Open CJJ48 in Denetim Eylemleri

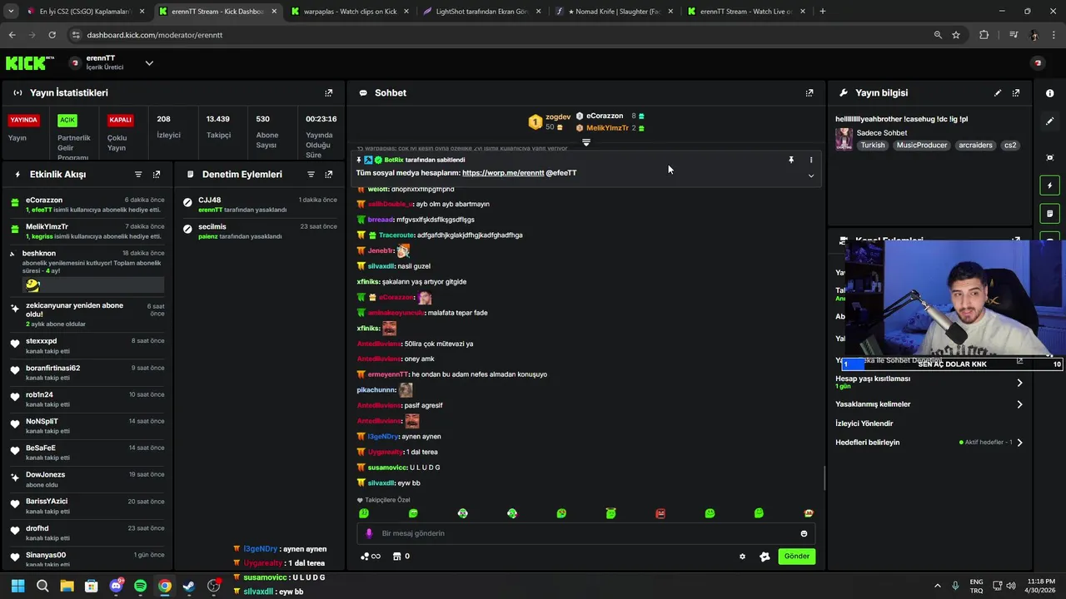pyautogui.click(x=210, y=200)
